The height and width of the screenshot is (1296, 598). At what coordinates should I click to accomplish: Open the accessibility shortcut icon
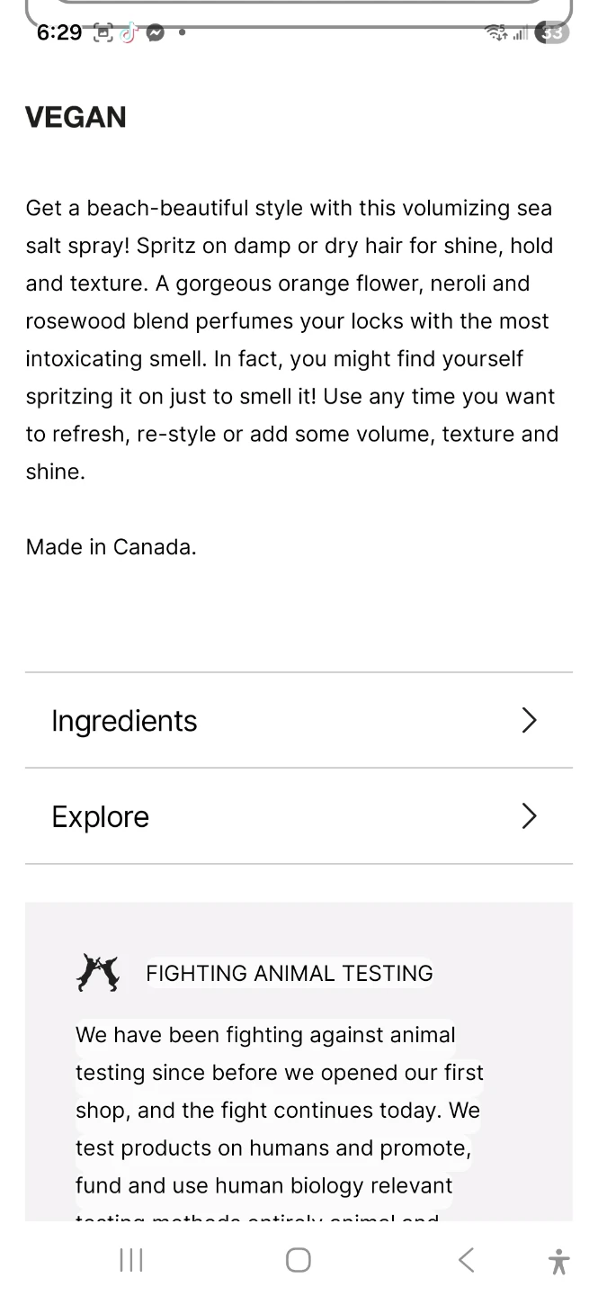tap(558, 1261)
